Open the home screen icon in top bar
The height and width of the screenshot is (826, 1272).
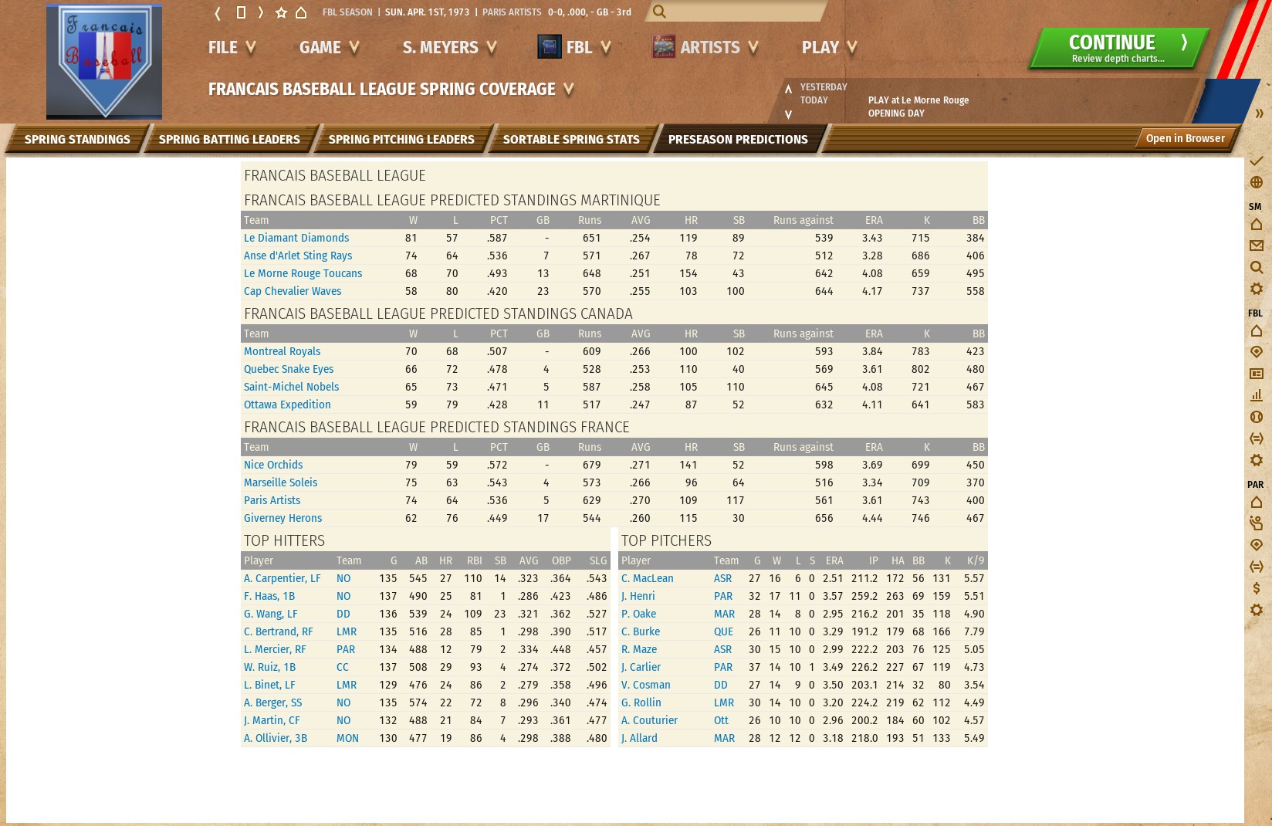[302, 12]
